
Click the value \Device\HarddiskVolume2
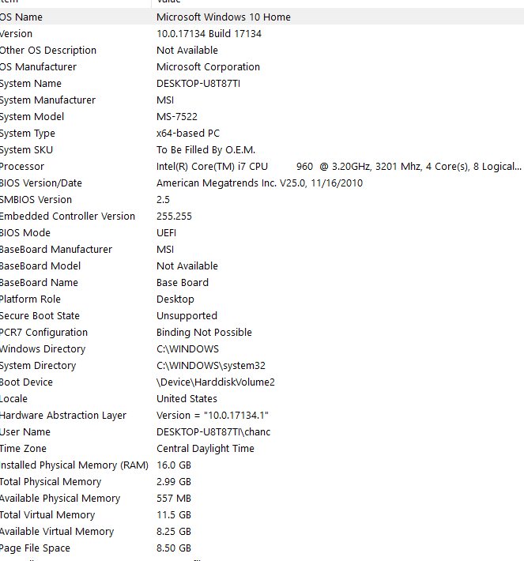tap(216, 382)
